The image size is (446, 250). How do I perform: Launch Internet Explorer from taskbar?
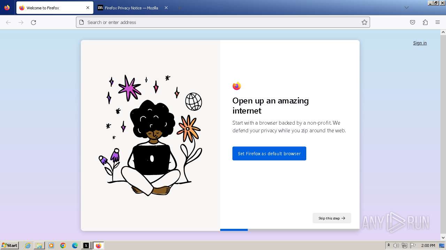28,245
